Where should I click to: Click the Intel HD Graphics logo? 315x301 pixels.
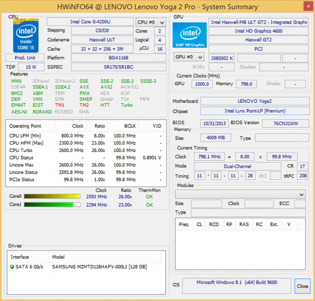[189, 36]
